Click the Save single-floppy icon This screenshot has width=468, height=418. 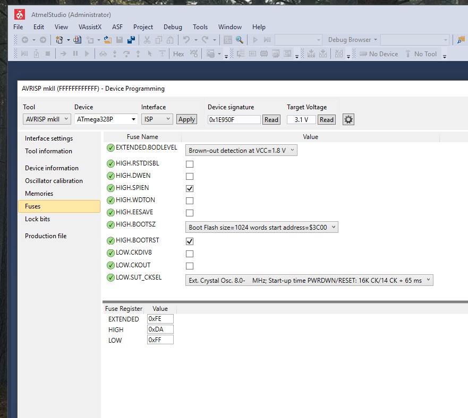(120, 40)
